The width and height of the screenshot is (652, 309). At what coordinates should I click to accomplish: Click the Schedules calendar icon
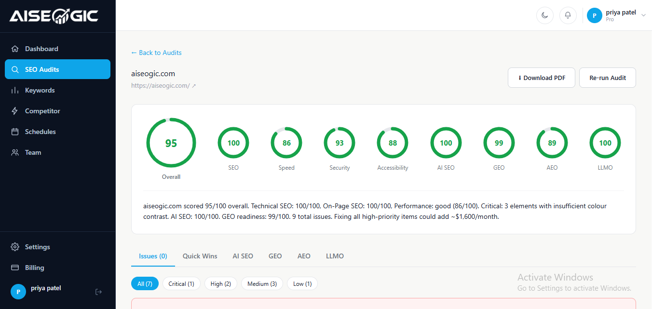pyautogui.click(x=15, y=132)
